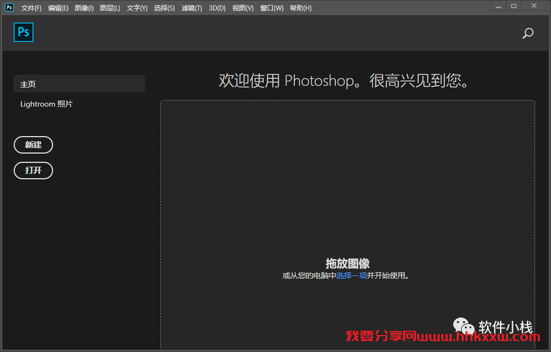551x352 pixels.
Task: Open the 帮助(H) menu
Action: tap(301, 8)
